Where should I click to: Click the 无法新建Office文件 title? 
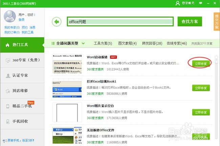tap(101, 130)
